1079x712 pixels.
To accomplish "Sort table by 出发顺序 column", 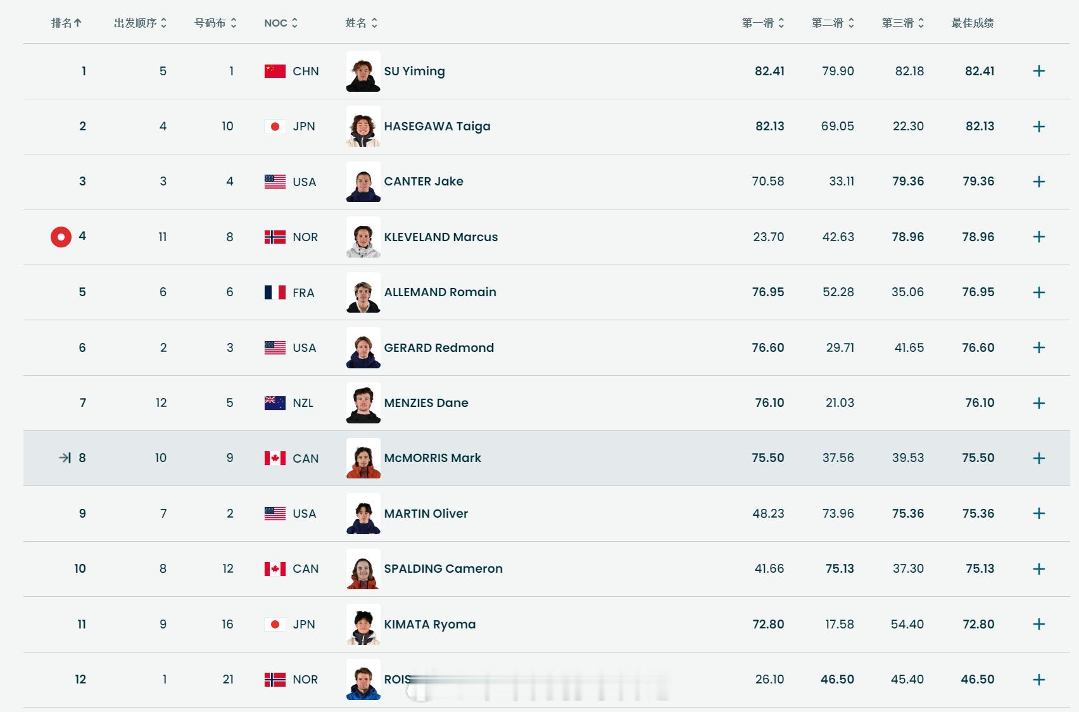I will [140, 23].
